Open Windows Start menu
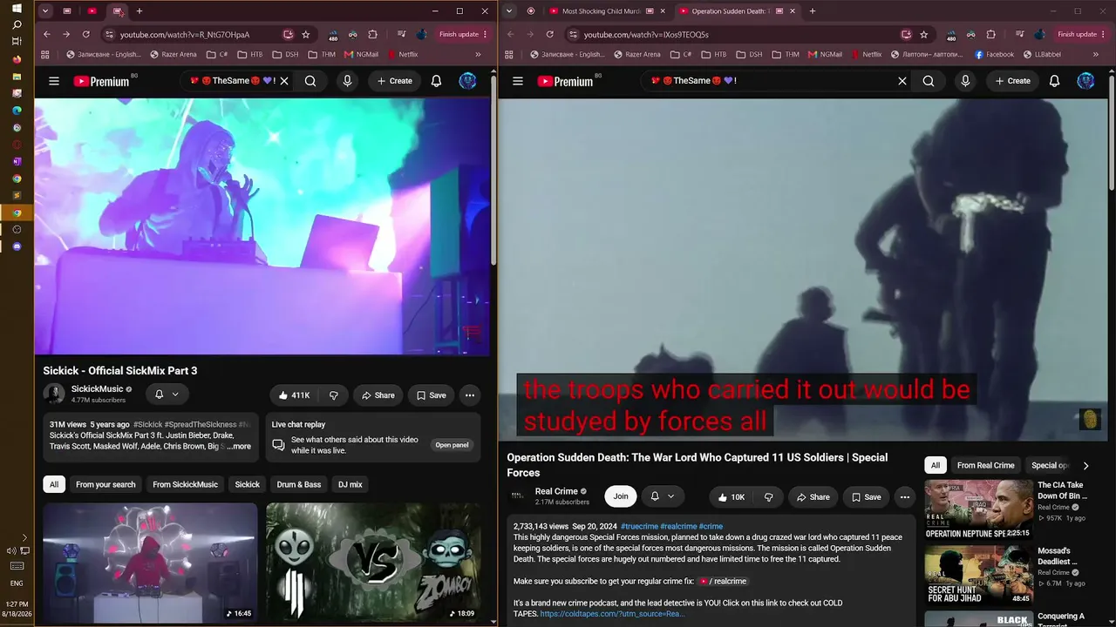 click(x=17, y=8)
